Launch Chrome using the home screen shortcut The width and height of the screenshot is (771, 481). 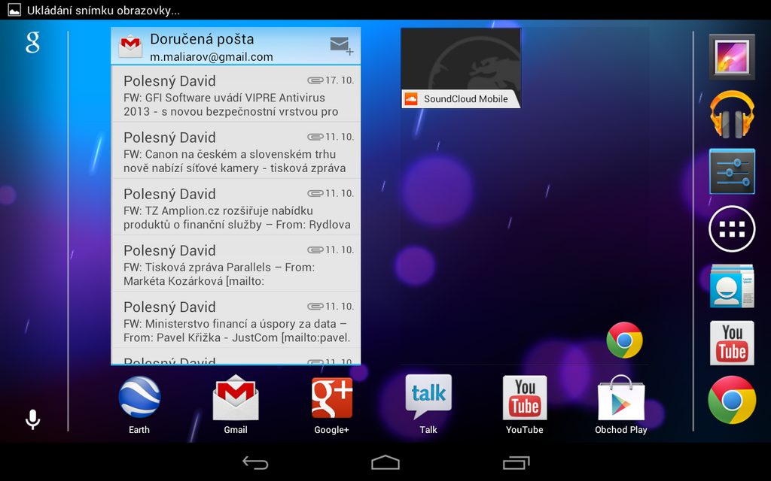(x=624, y=340)
